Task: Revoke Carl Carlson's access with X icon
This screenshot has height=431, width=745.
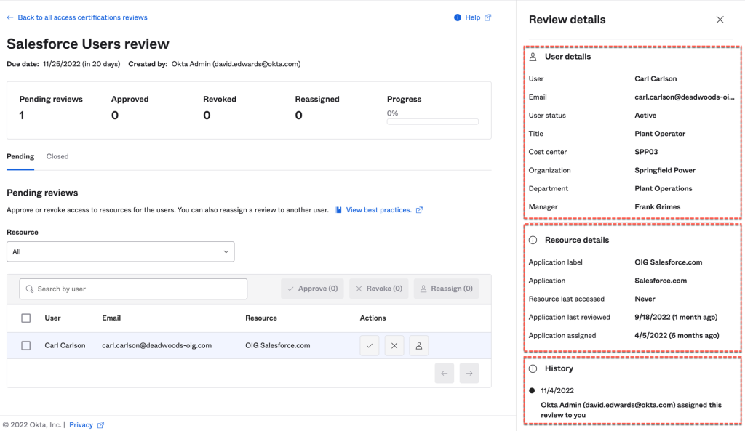Action: pos(394,346)
